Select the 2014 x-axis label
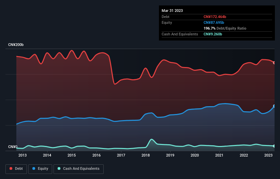The image size is (280, 179). (x=47, y=155)
